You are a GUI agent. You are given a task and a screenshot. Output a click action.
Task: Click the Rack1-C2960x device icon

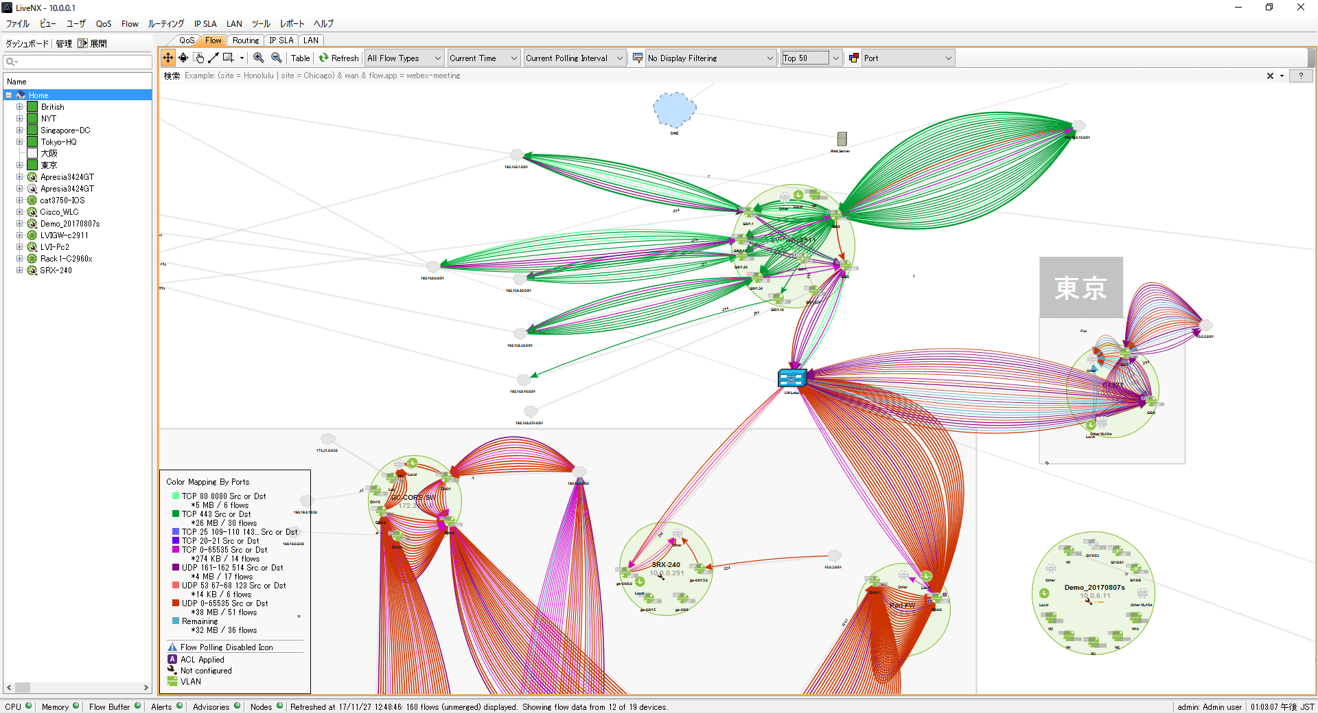pyautogui.click(x=32, y=259)
